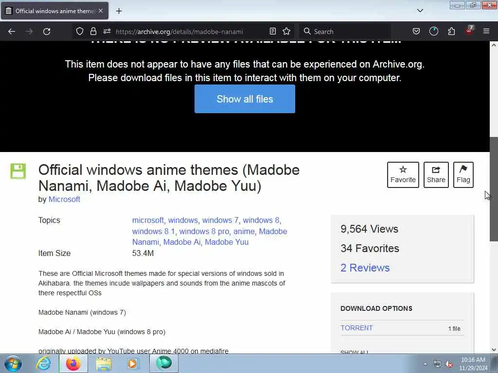This screenshot has height=373, width=498.
Task: Open the windows 7 topic link
Action: click(220, 220)
